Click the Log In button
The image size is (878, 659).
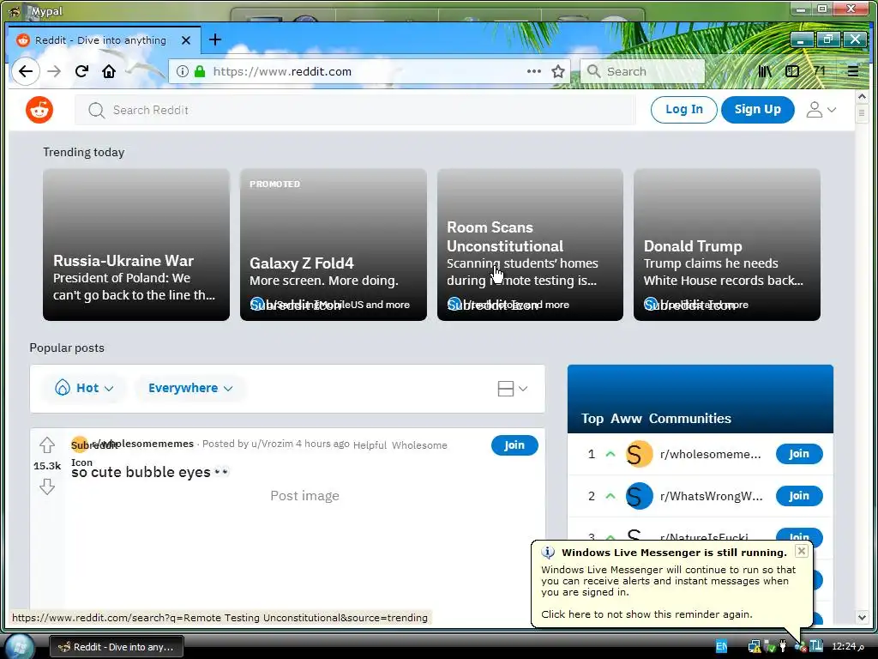click(x=683, y=109)
